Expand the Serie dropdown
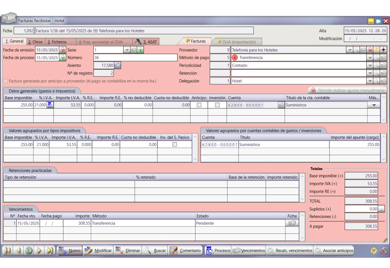The width and height of the screenshot is (390, 268). click(x=127, y=50)
